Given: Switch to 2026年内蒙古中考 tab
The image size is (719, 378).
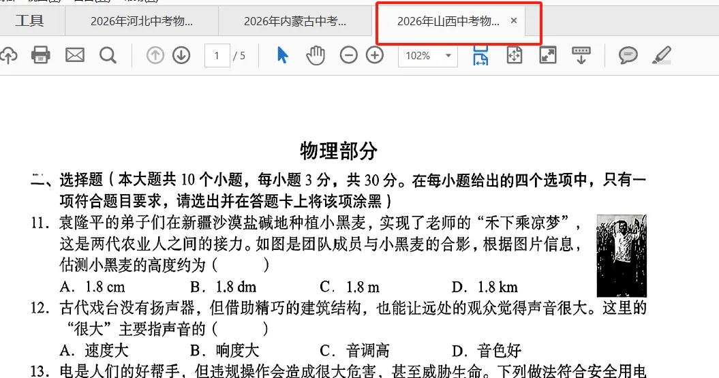Looking at the screenshot, I should click(295, 21).
